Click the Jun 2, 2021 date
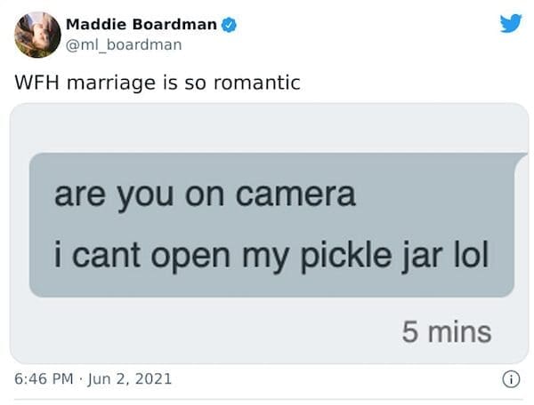The height and width of the screenshot is (405, 534). (130, 378)
